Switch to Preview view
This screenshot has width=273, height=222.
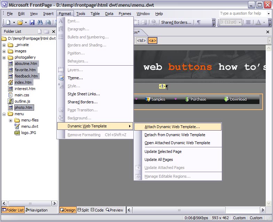pyautogui.click(x=114, y=210)
